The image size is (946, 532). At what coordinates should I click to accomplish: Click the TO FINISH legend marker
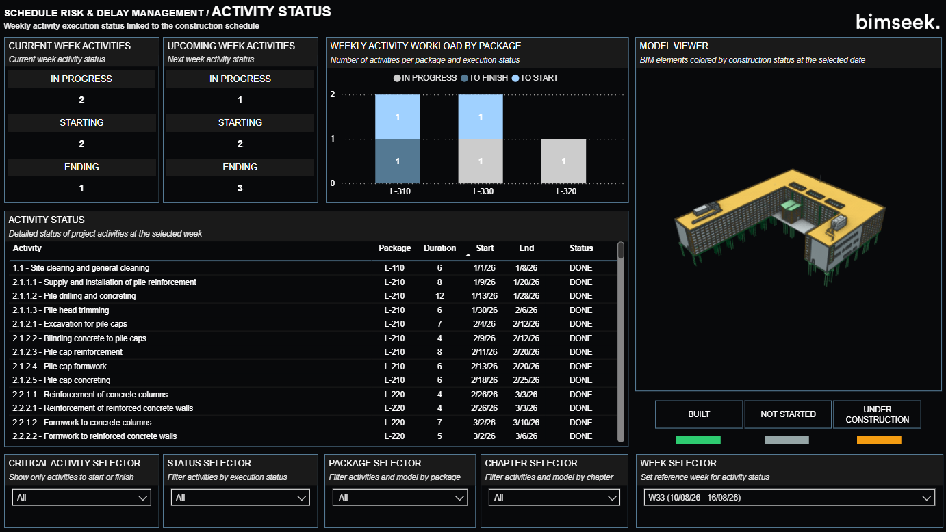pos(465,78)
